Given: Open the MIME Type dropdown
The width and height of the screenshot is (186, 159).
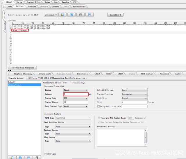Looking at the screenshot, I should [x=73, y=118].
